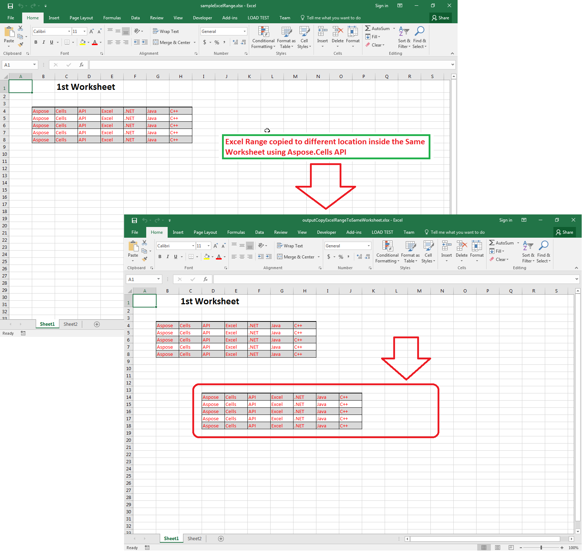The image size is (582, 552).
Task: Toggle Bold in top window ribbon
Action: (x=36, y=42)
